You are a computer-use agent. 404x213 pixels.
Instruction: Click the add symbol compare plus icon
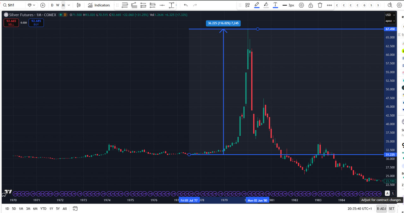click(x=43, y=5)
